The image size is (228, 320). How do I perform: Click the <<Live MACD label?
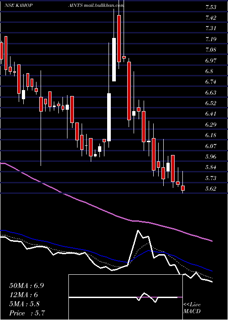(x=192, y=308)
